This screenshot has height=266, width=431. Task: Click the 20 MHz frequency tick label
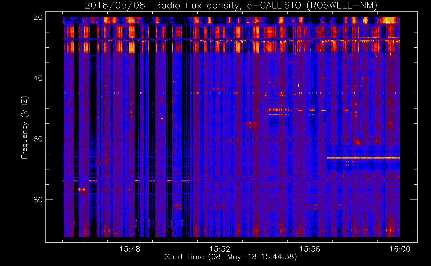point(38,17)
